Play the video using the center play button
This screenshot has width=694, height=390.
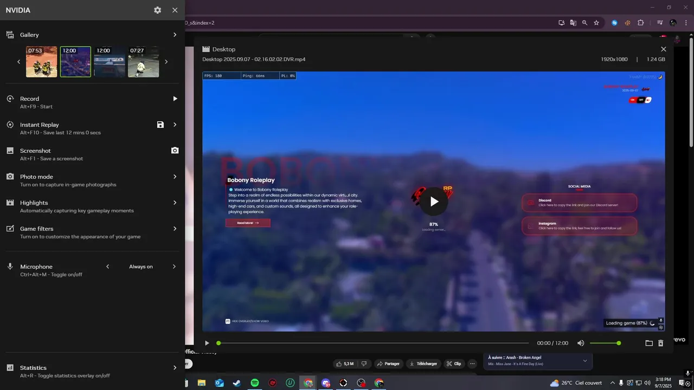(434, 201)
